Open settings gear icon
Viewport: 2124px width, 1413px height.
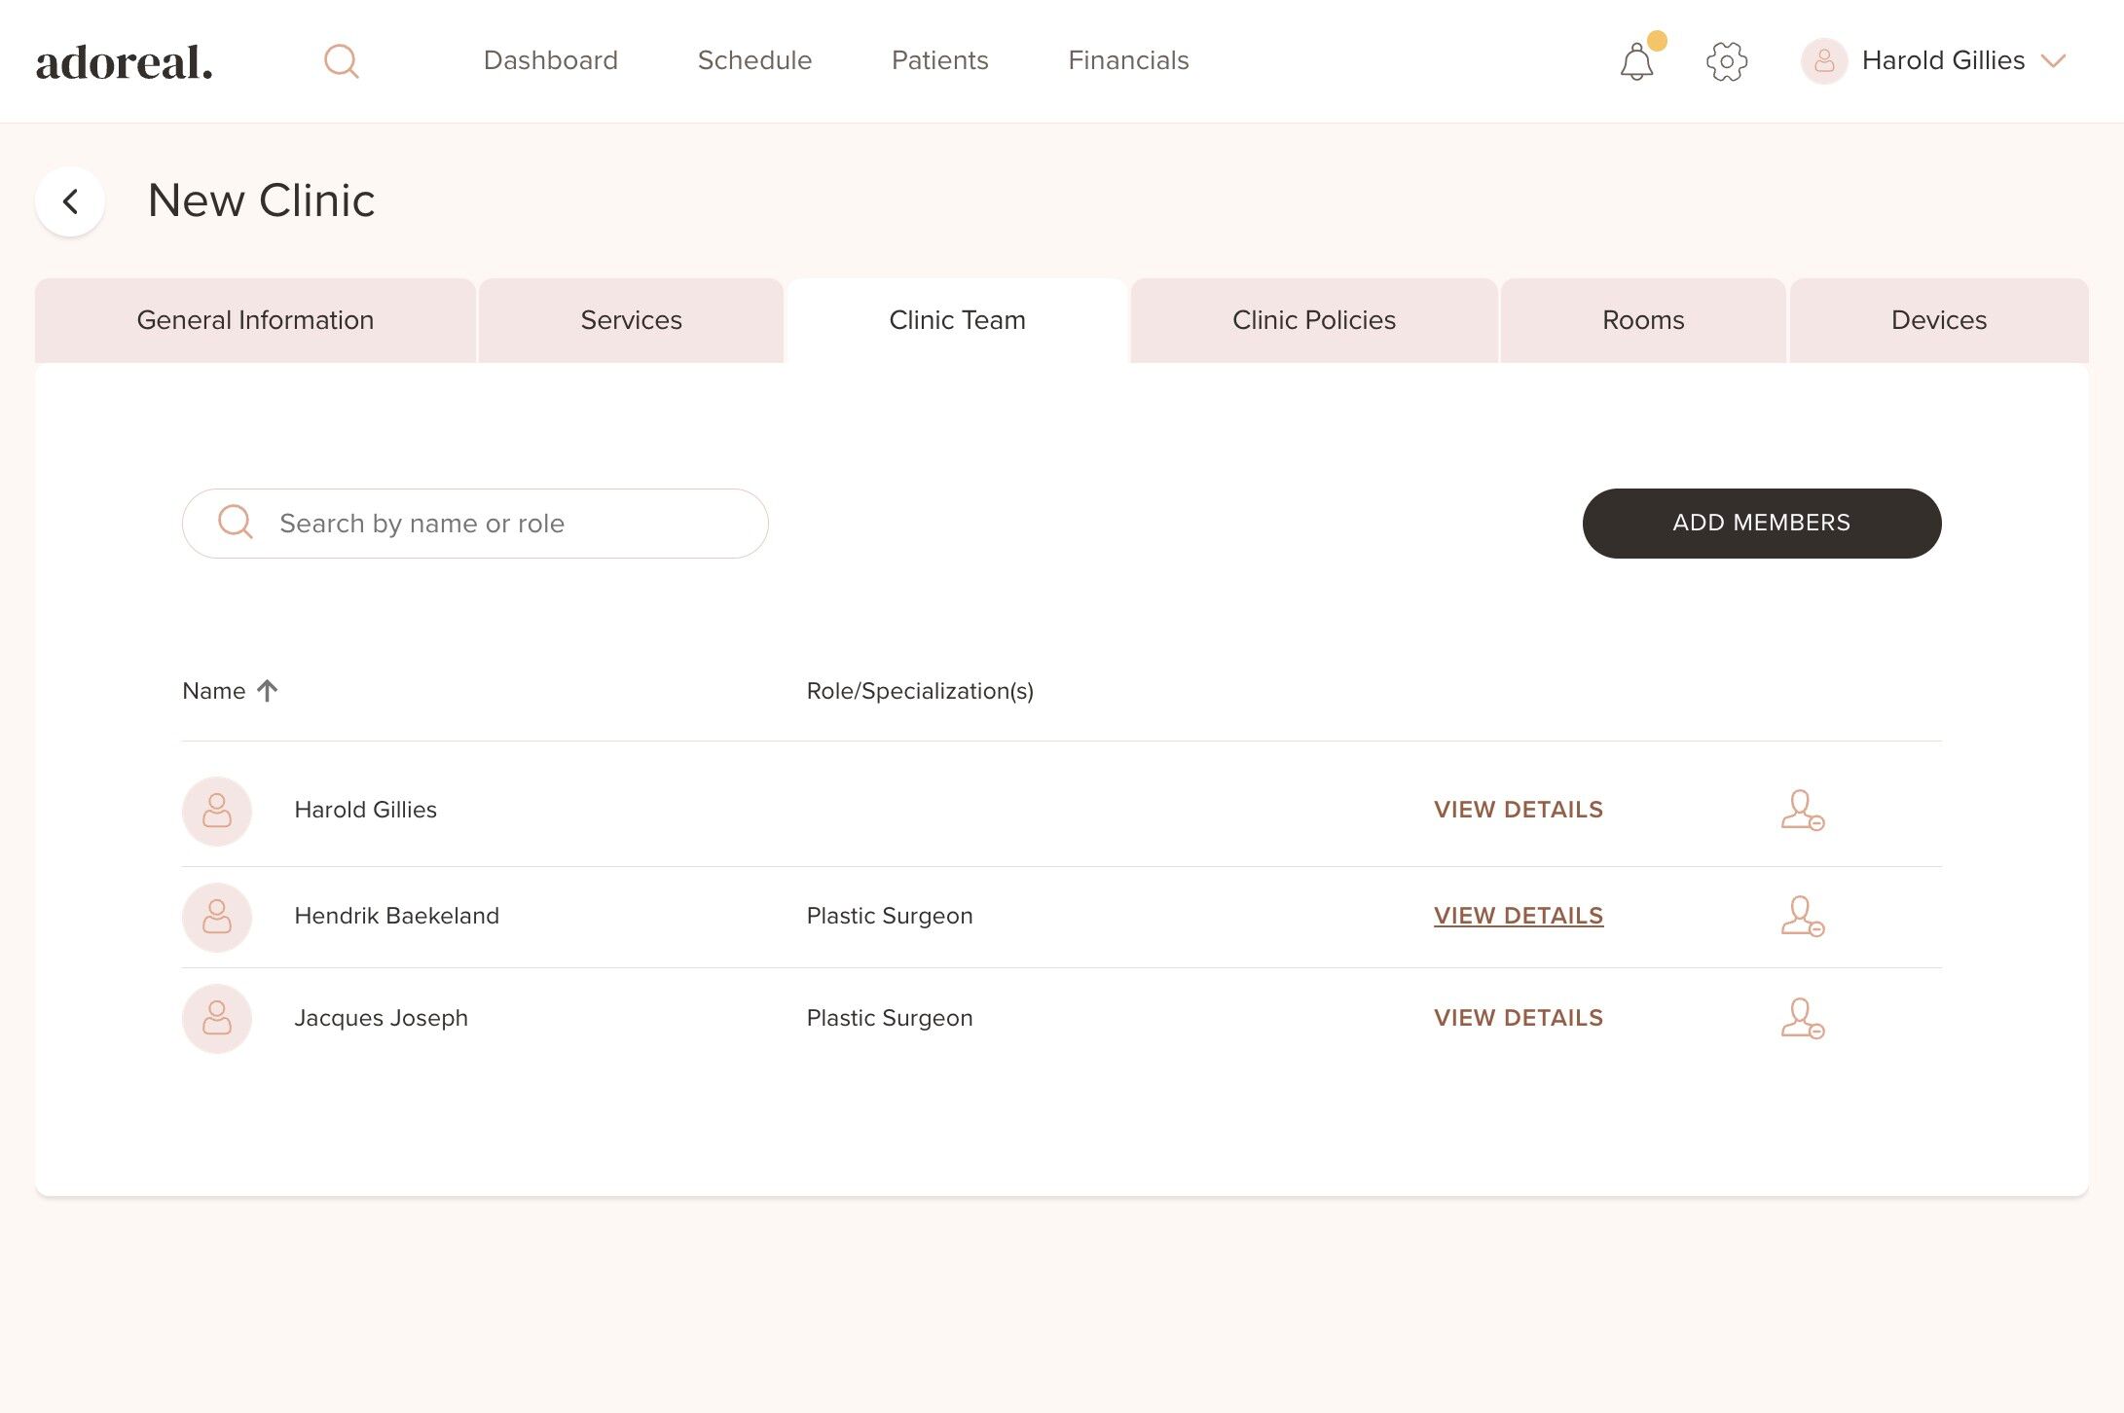coord(1727,61)
